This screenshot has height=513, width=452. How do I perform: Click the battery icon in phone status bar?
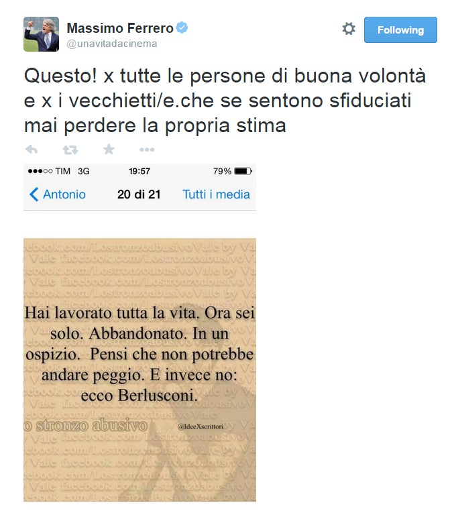pos(243,171)
